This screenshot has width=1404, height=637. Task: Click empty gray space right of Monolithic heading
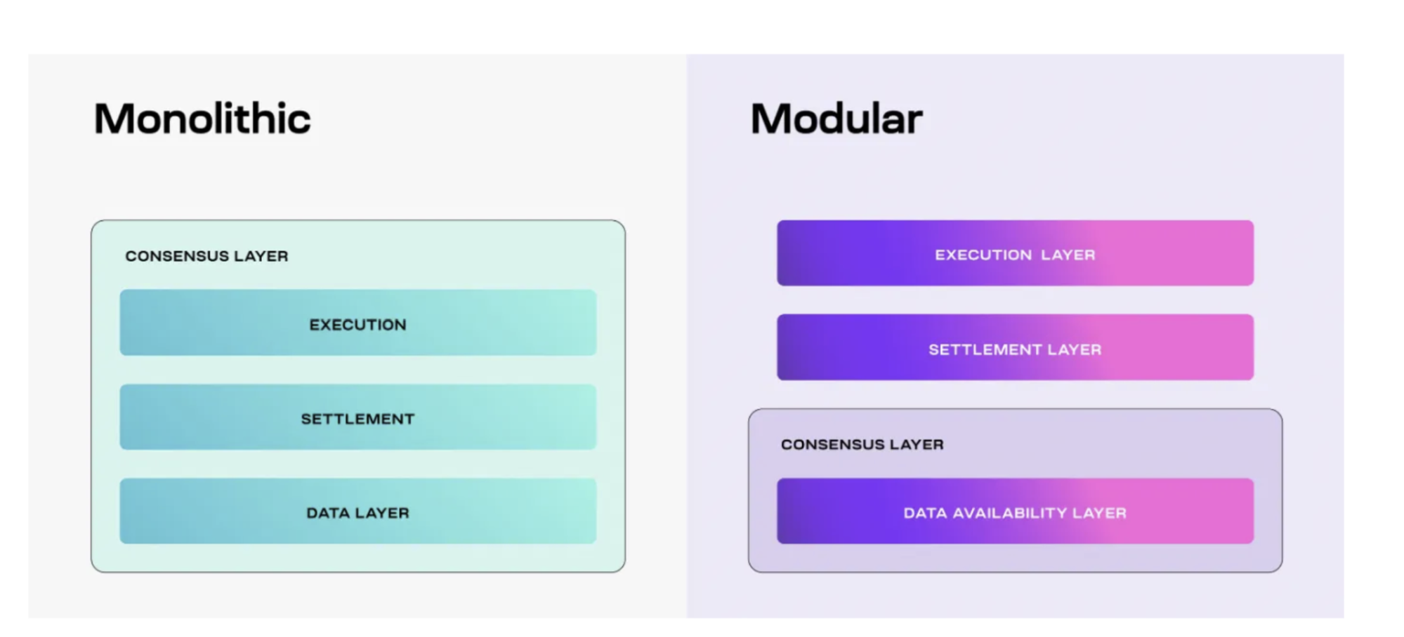pos(492,119)
